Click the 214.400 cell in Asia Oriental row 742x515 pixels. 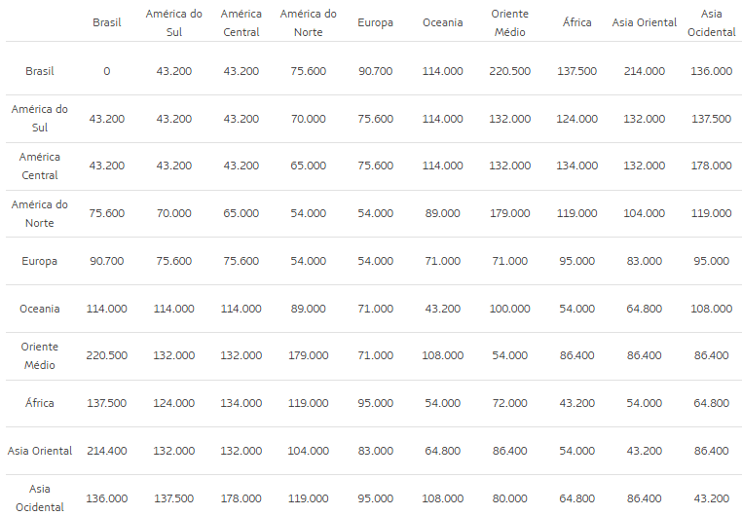106,451
